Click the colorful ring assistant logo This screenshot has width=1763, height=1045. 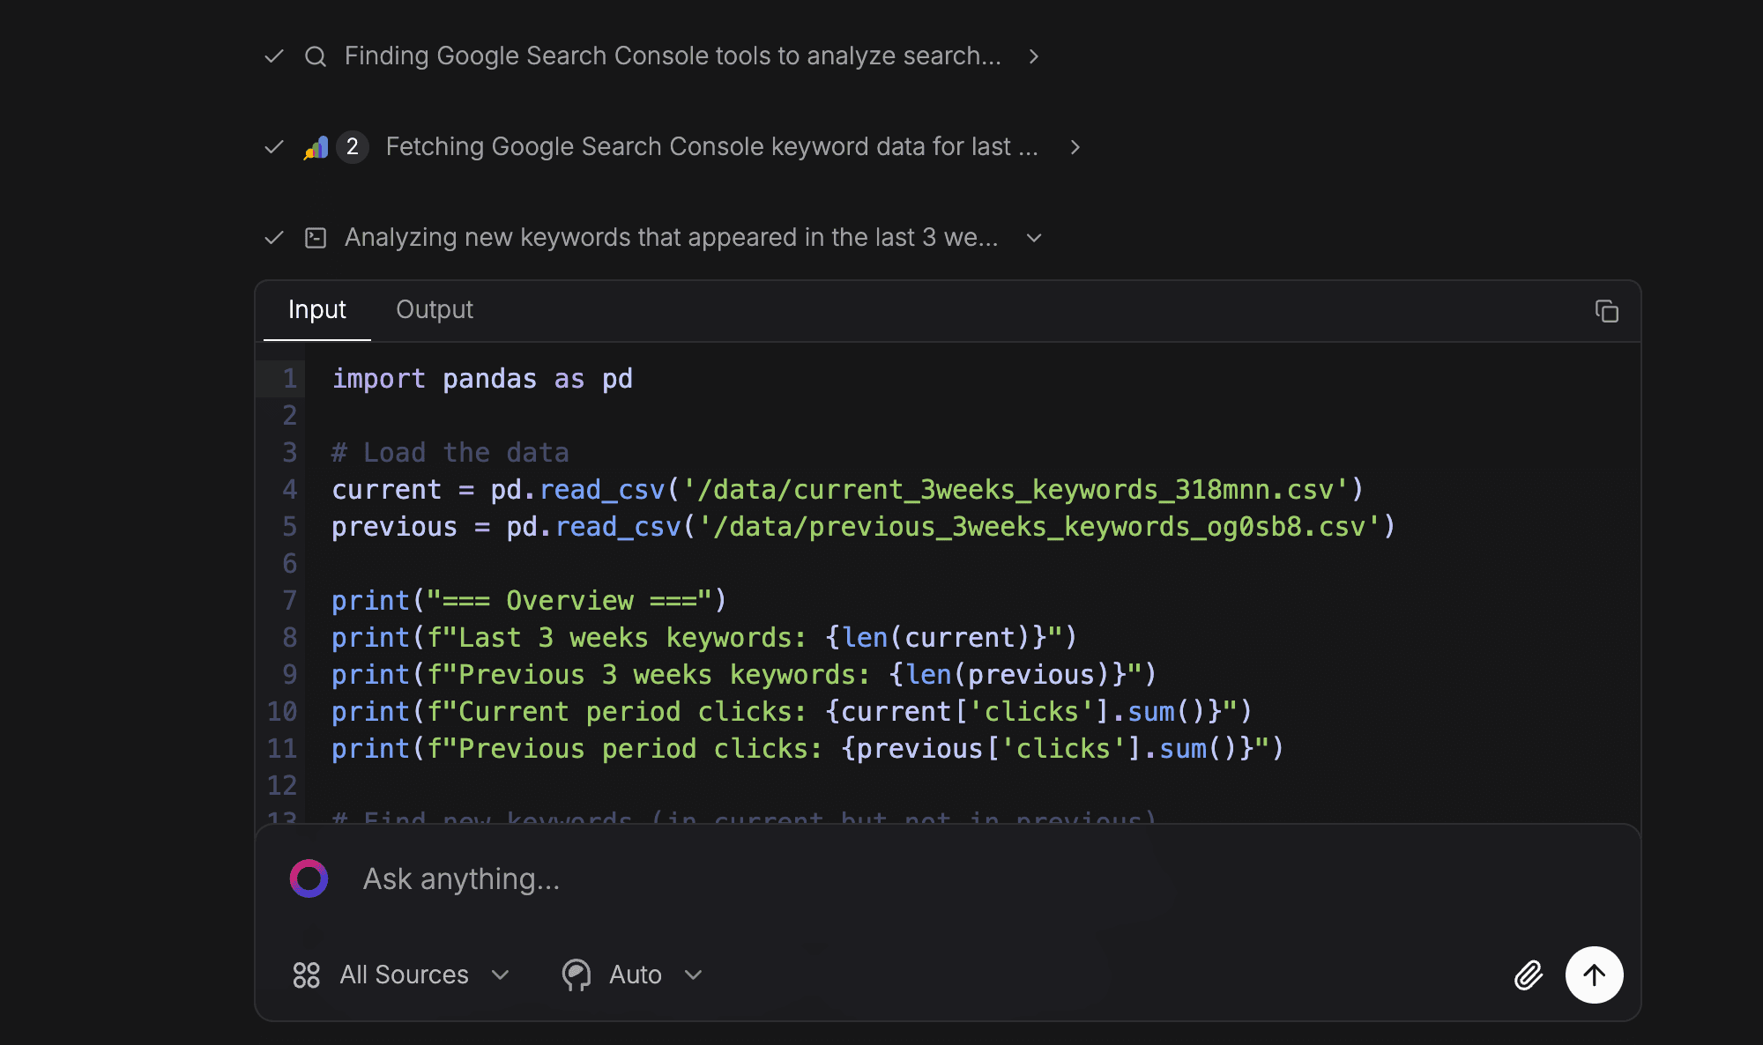click(x=309, y=878)
